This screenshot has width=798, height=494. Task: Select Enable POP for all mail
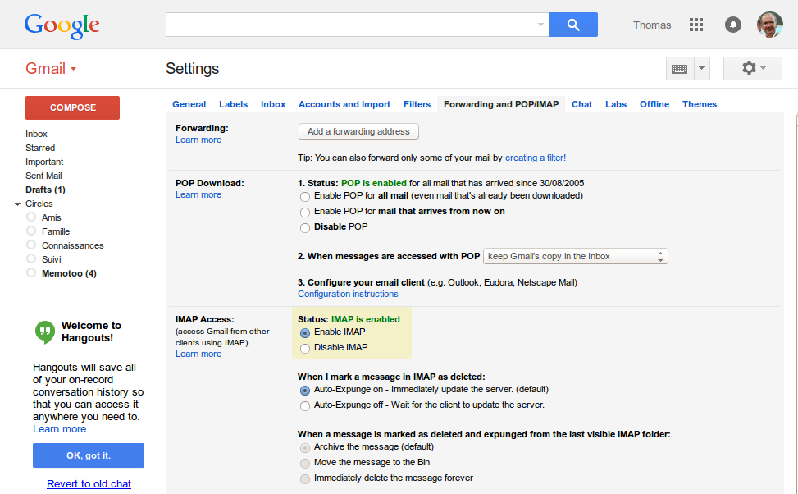pyautogui.click(x=305, y=197)
